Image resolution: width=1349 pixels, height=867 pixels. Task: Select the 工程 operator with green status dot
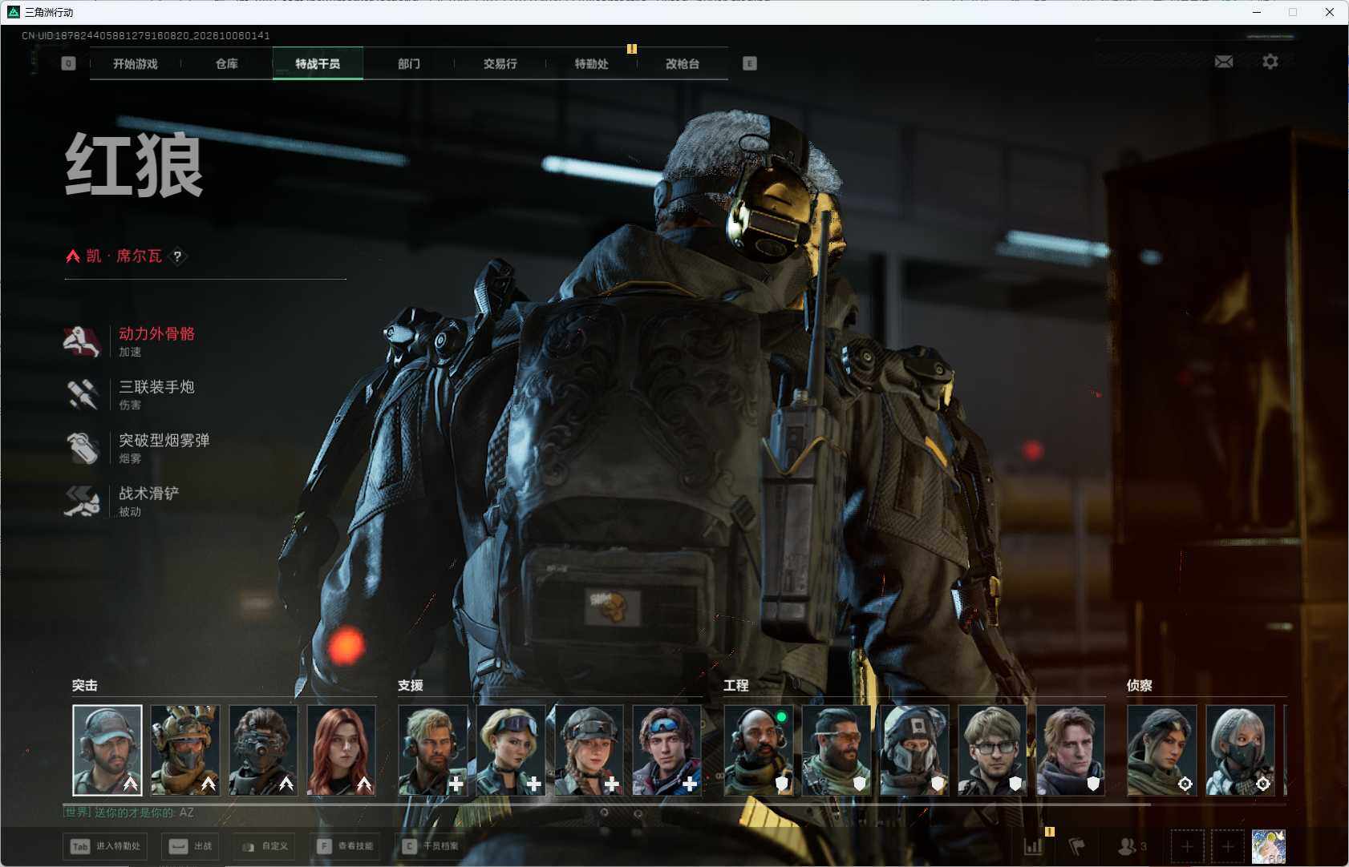pyautogui.click(x=759, y=750)
